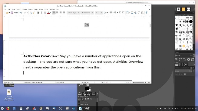The image size is (198, 111).
Task: Click the Open document icon in Writer toolbar
Action: tap(7, 13)
